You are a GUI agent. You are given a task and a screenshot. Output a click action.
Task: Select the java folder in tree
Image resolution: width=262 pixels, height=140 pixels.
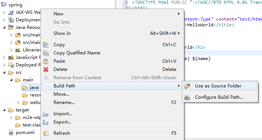30,87
